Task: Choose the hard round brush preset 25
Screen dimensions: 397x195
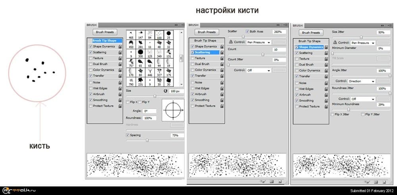Action: tap(168, 34)
